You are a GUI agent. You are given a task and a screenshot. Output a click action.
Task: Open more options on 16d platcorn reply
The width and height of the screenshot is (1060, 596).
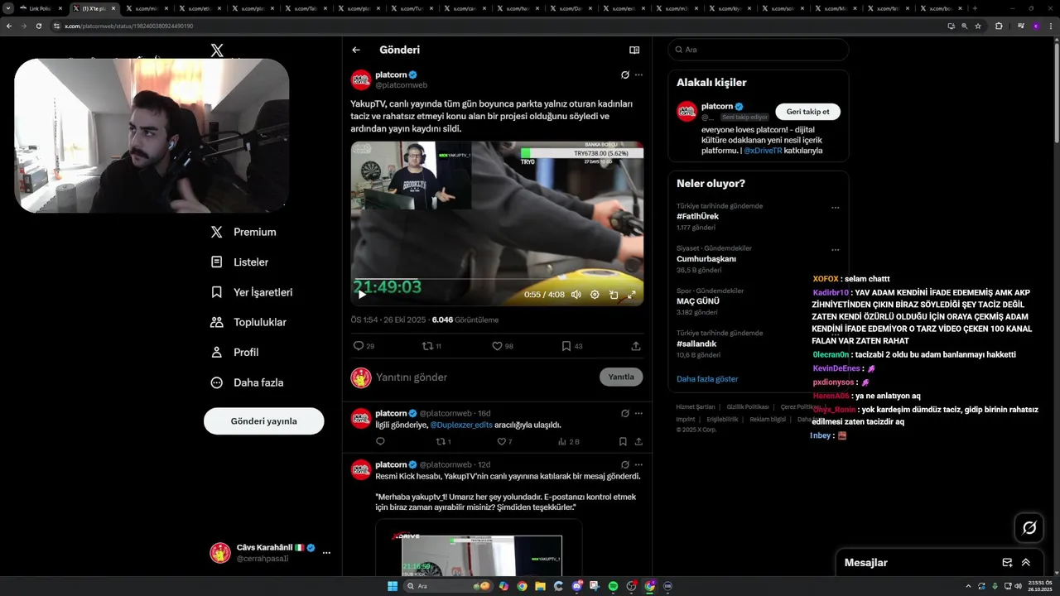tap(638, 413)
